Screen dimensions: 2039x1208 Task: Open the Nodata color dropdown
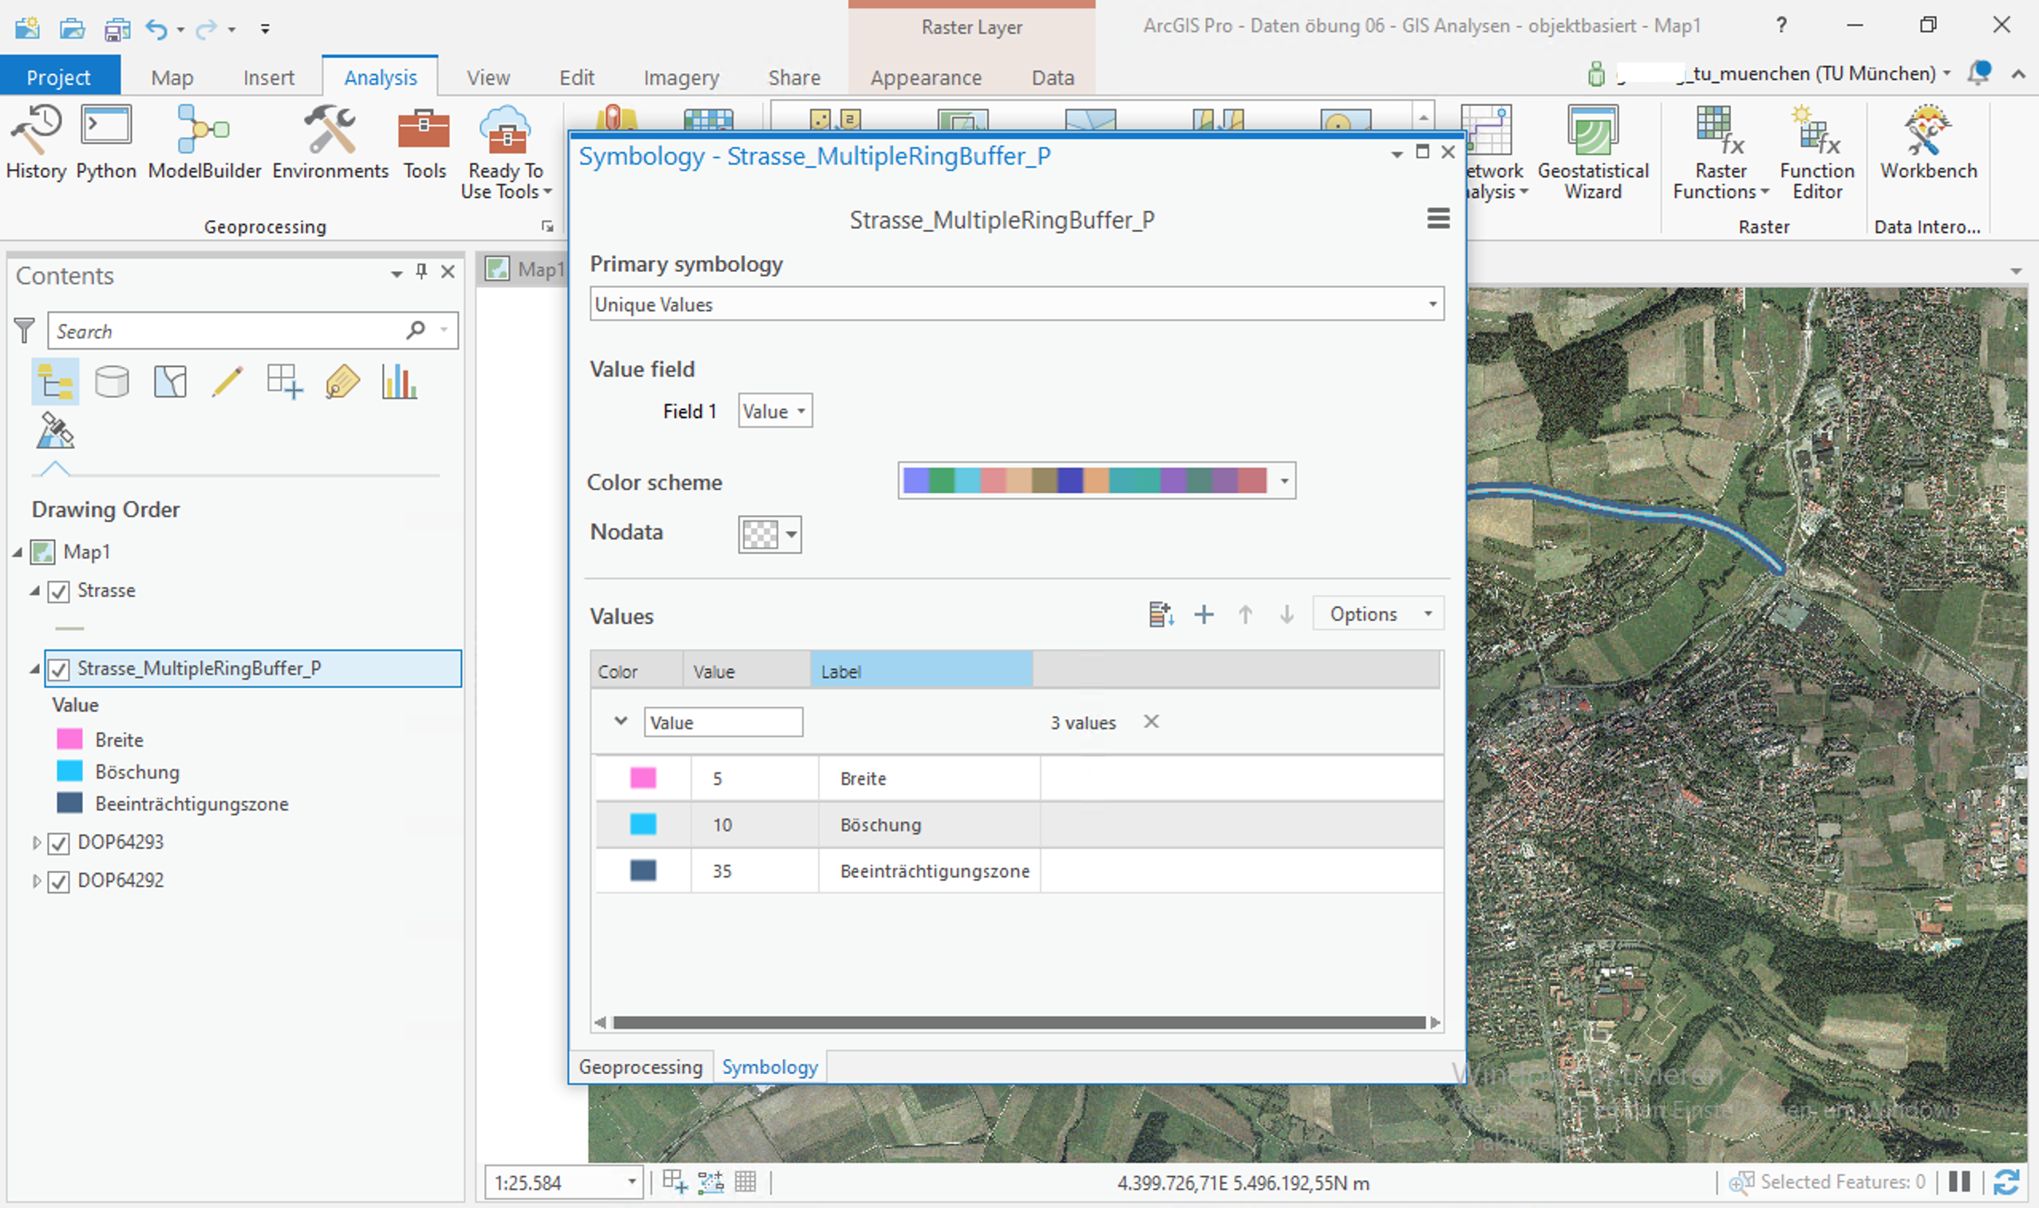point(770,535)
